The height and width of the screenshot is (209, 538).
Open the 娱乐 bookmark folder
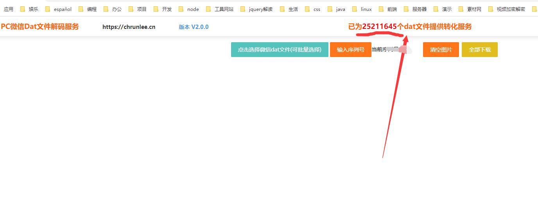point(29,9)
